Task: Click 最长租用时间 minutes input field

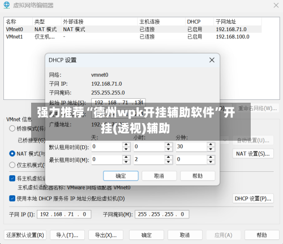Action: tap(192, 159)
